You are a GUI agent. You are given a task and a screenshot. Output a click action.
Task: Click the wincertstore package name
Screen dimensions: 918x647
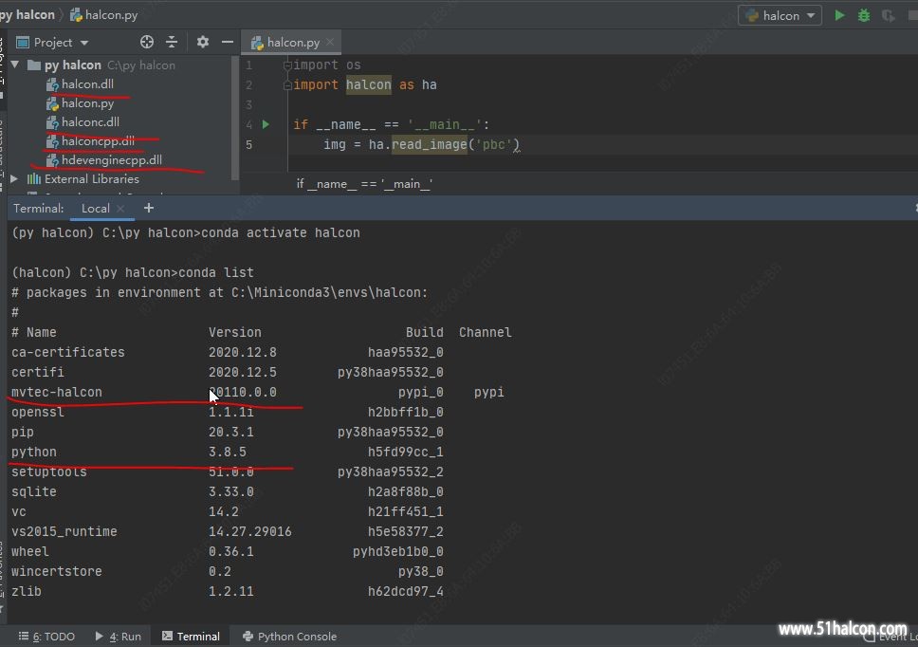57,571
